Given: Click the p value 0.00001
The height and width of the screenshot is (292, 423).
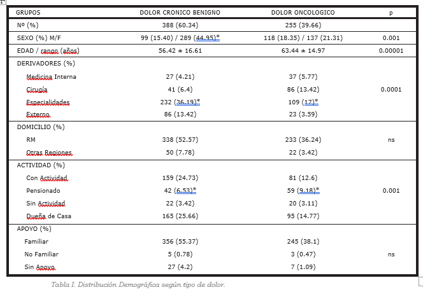Looking at the screenshot, I should pyautogui.click(x=391, y=51).
